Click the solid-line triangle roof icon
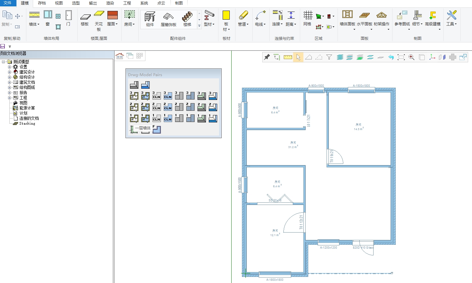 (309, 57)
